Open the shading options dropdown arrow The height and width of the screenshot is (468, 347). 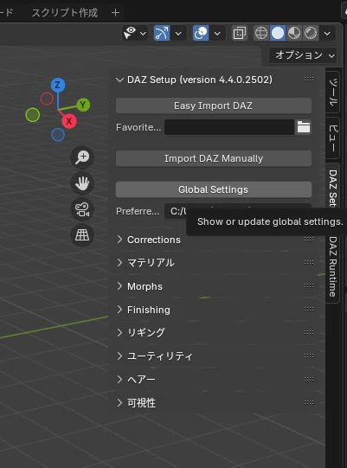click(x=327, y=33)
